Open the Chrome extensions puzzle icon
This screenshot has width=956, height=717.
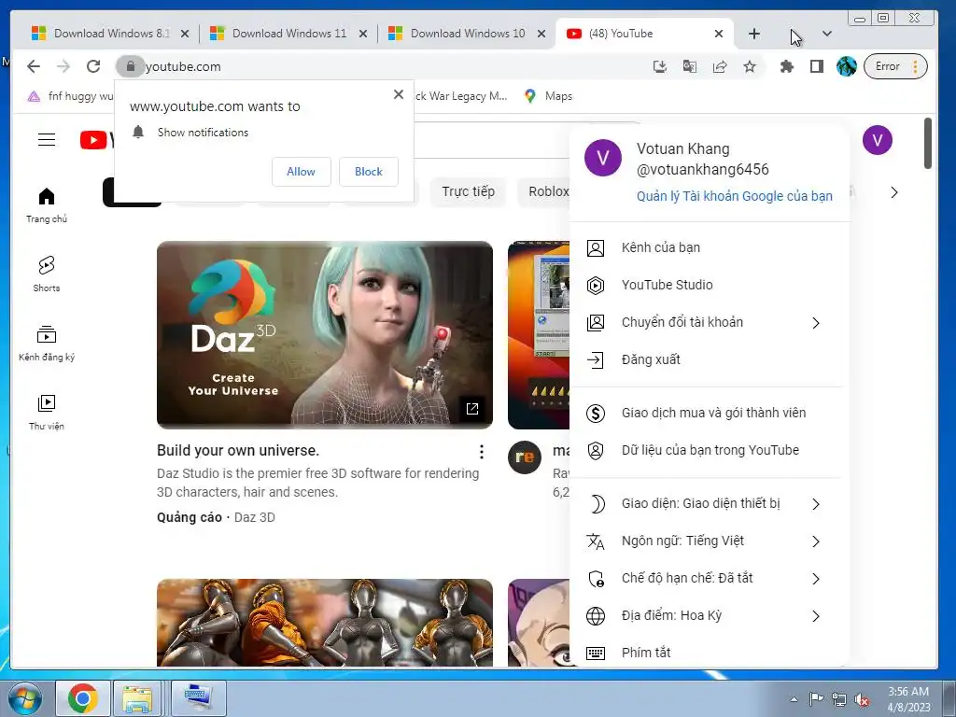coord(786,66)
